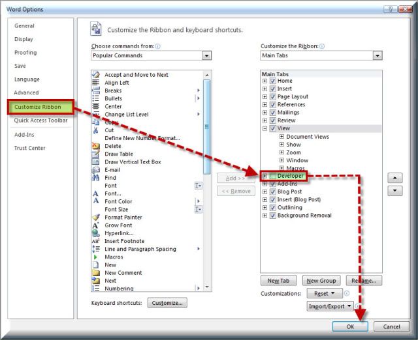Open the Advanced options category

[26, 92]
